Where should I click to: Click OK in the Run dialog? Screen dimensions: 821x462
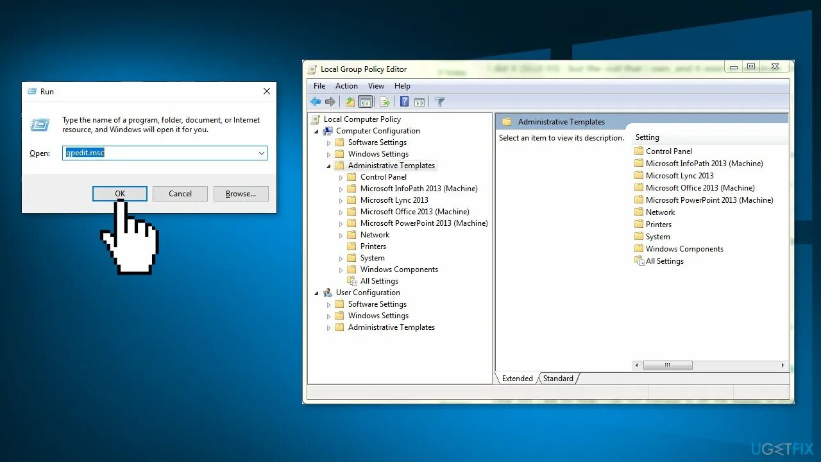(x=120, y=194)
